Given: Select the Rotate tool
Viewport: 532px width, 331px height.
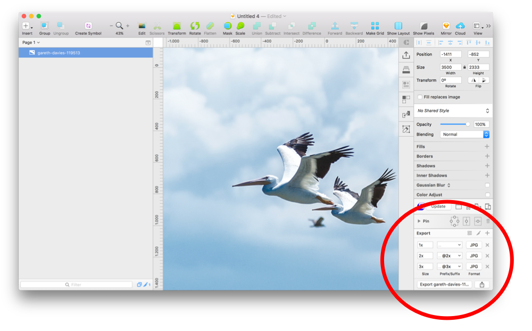Looking at the screenshot, I should [x=195, y=26].
